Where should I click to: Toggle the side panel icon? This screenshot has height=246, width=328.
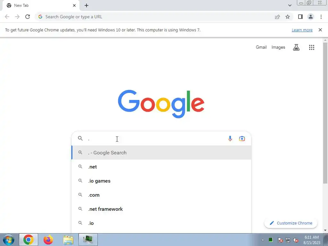(x=300, y=17)
